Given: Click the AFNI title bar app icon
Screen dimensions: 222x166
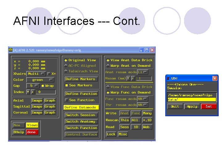Looking at the screenshot, I should 10,50.
